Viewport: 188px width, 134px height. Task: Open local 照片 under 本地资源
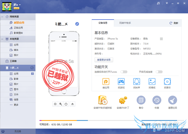tap(18, 55)
